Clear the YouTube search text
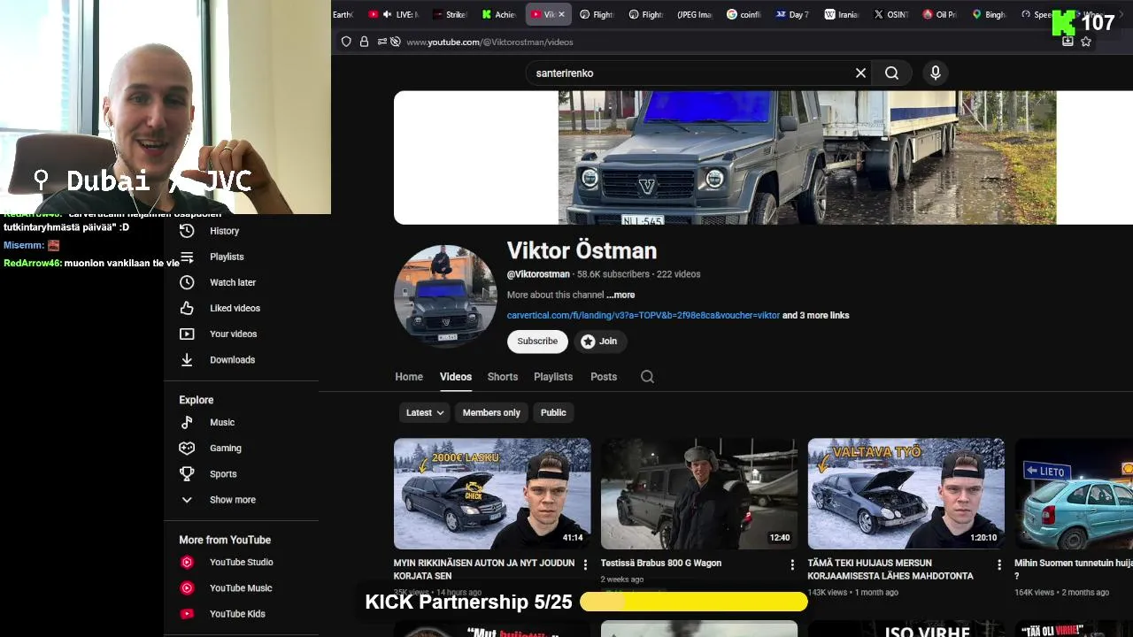The width and height of the screenshot is (1133, 637). [x=860, y=73]
